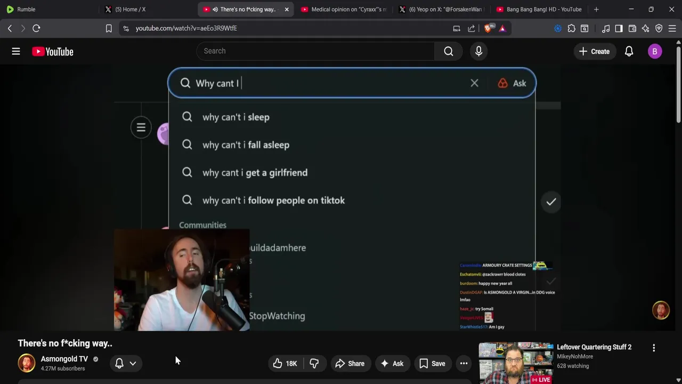Viewport: 682px width, 384px height.
Task: Bookmark this page
Action: pyautogui.click(x=109, y=28)
